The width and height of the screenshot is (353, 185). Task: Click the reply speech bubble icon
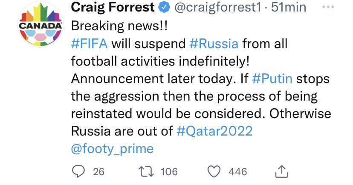(78, 171)
